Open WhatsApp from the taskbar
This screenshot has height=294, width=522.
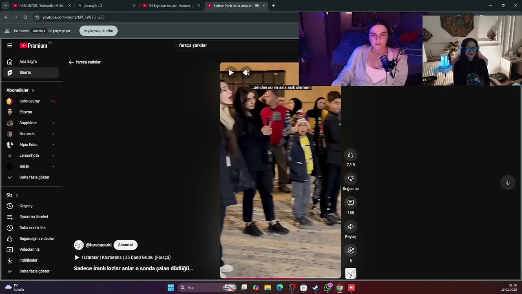(327, 288)
